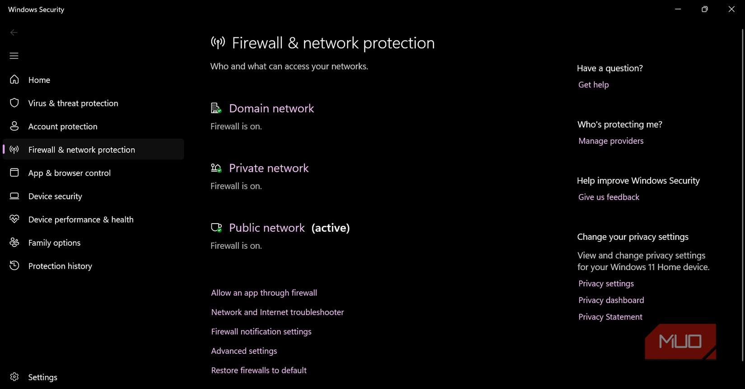Open Domain network firewall settings
Image resolution: width=745 pixels, height=389 pixels.
pos(271,108)
